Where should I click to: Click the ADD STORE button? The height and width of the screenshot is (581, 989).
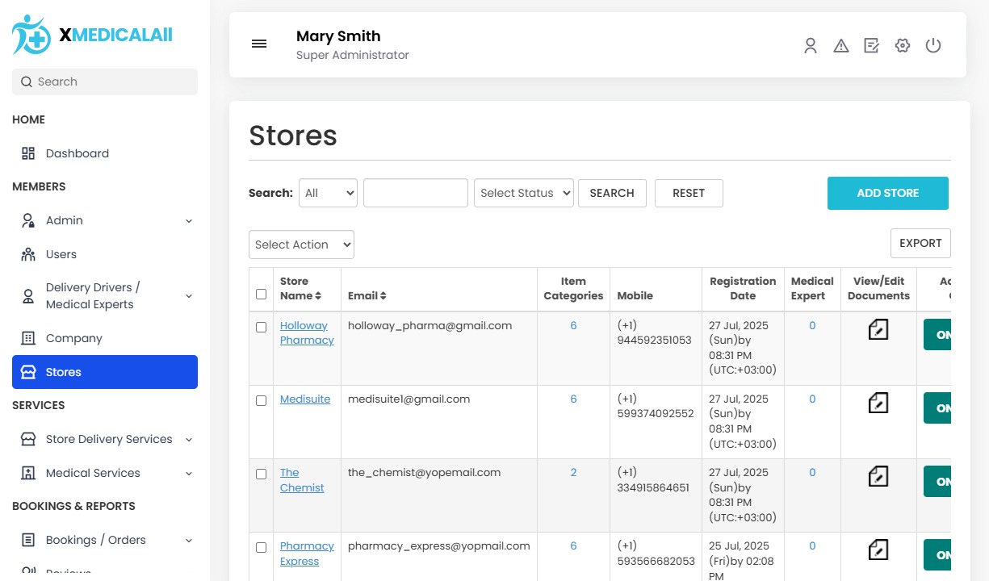[887, 194]
